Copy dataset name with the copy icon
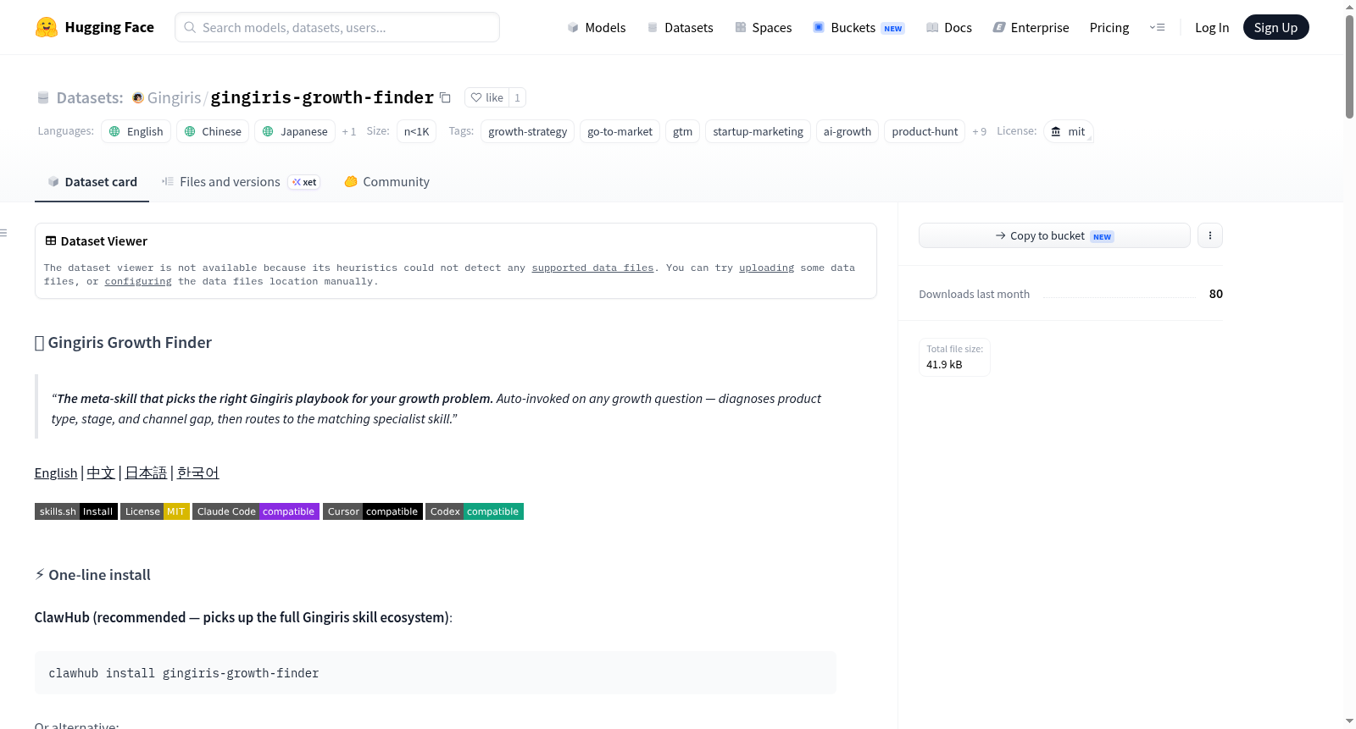1356x729 pixels. tap(445, 97)
